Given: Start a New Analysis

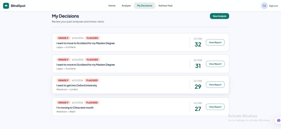Looking at the screenshot, I should pos(219,16).
